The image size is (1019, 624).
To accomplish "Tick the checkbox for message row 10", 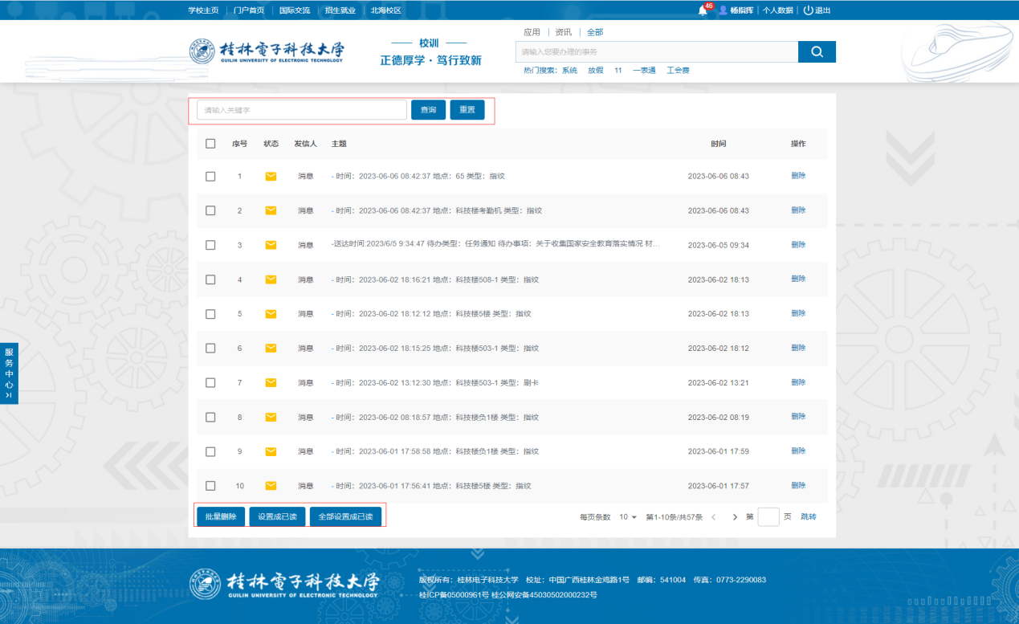I will [x=210, y=486].
